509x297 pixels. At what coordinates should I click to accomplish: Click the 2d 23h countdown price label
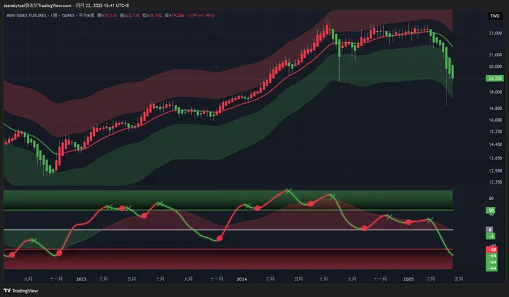(495, 78)
